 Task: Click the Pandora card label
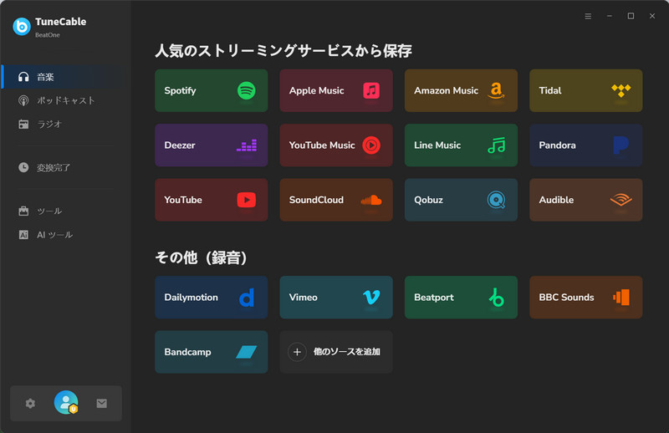point(557,145)
